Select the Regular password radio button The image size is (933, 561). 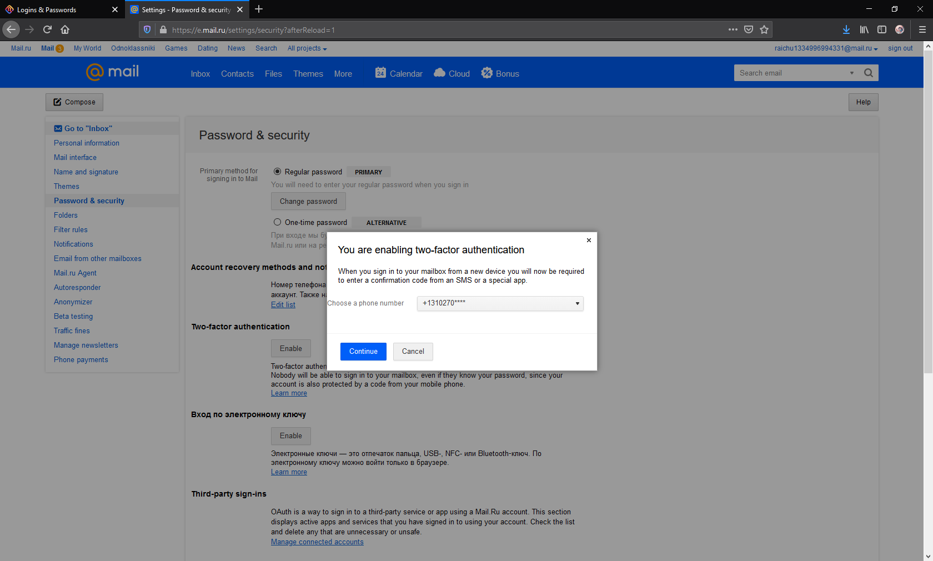[277, 172]
